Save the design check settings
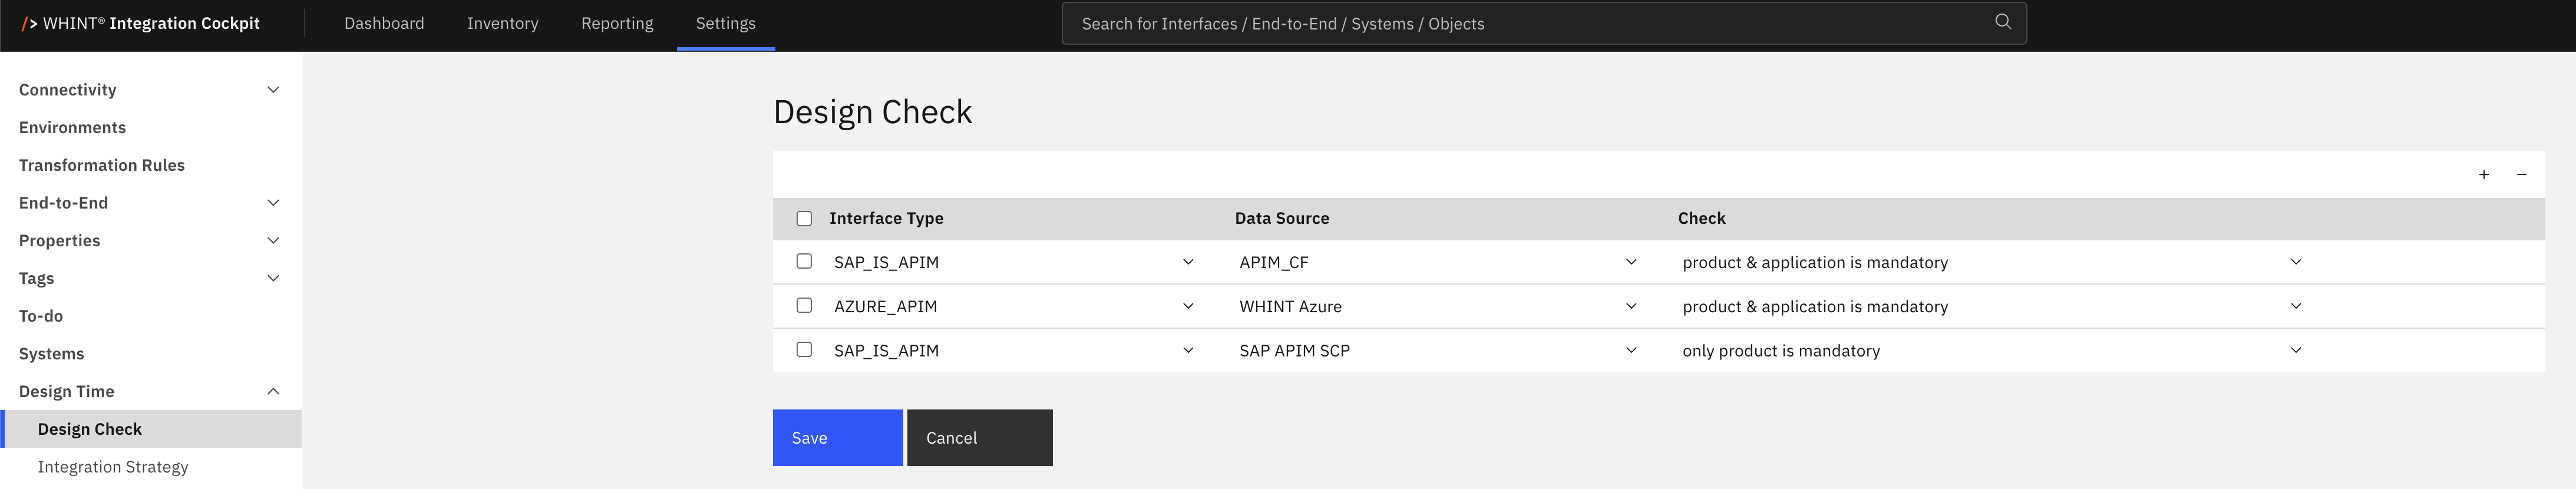The width and height of the screenshot is (2576, 489). tap(837, 438)
